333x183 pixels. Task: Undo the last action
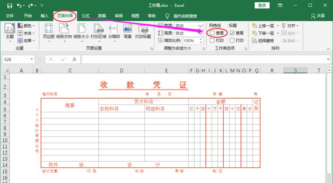pyautogui.click(x=19, y=6)
